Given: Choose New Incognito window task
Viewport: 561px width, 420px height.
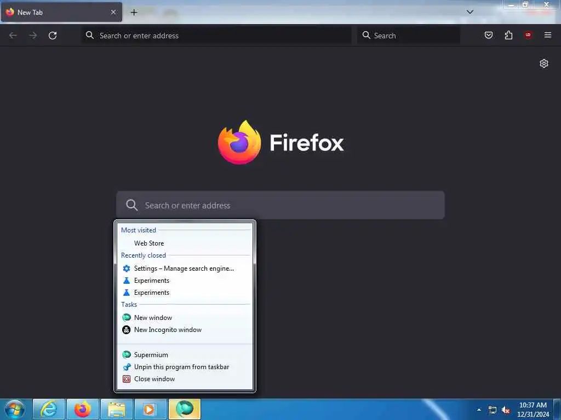Looking at the screenshot, I should (185, 330).
